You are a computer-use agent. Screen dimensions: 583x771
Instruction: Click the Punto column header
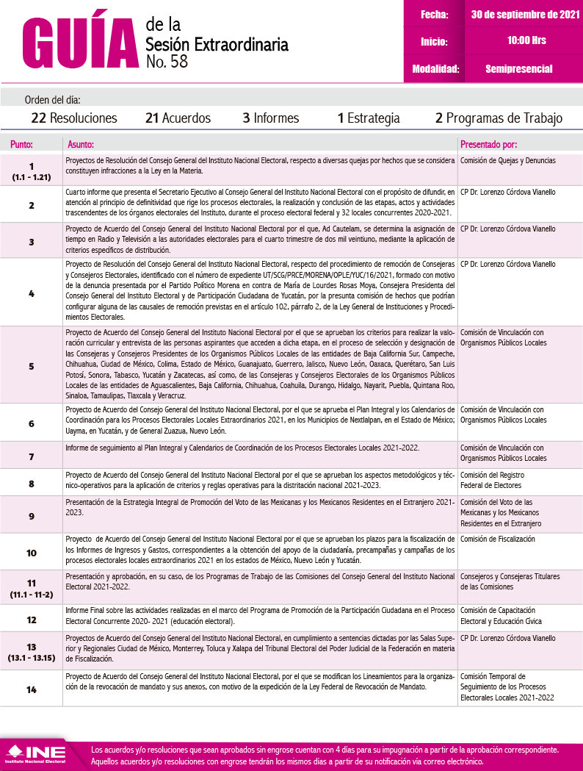21,144
